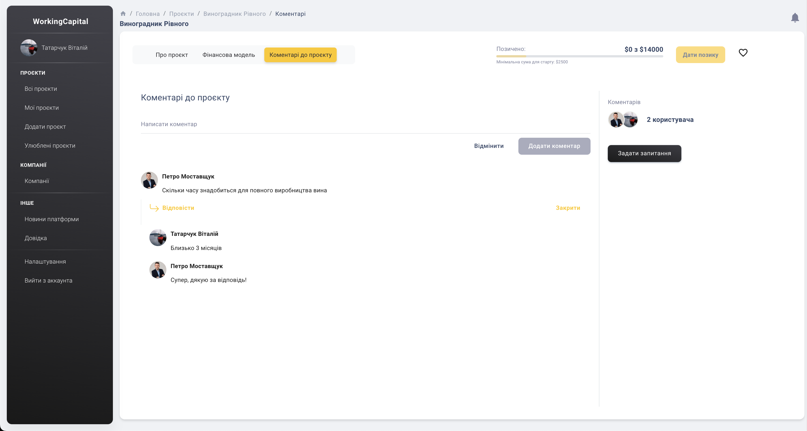The height and width of the screenshot is (431, 807).
Task: Open notifications bell icon
Action: (x=795, y=18)
